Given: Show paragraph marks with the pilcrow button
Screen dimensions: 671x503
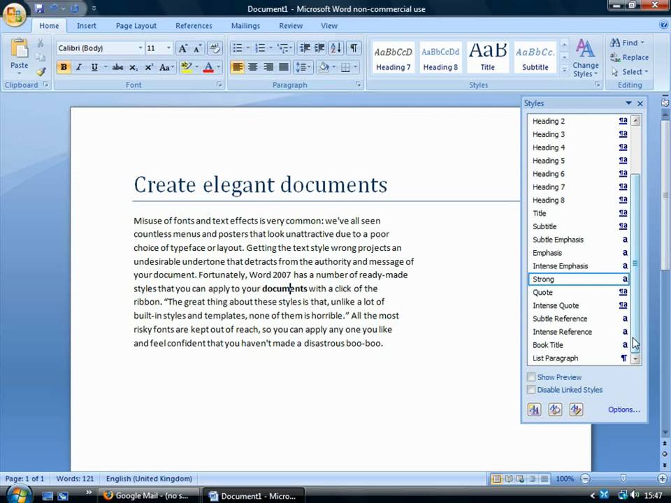Looking at the screenshot, I should pos(354,48).
